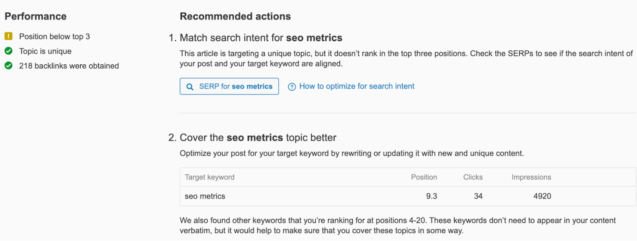Viewport: 637px width, 241px height.
Task: Click the green check next to Topic is unique
Action: click(x=8, y=51)
